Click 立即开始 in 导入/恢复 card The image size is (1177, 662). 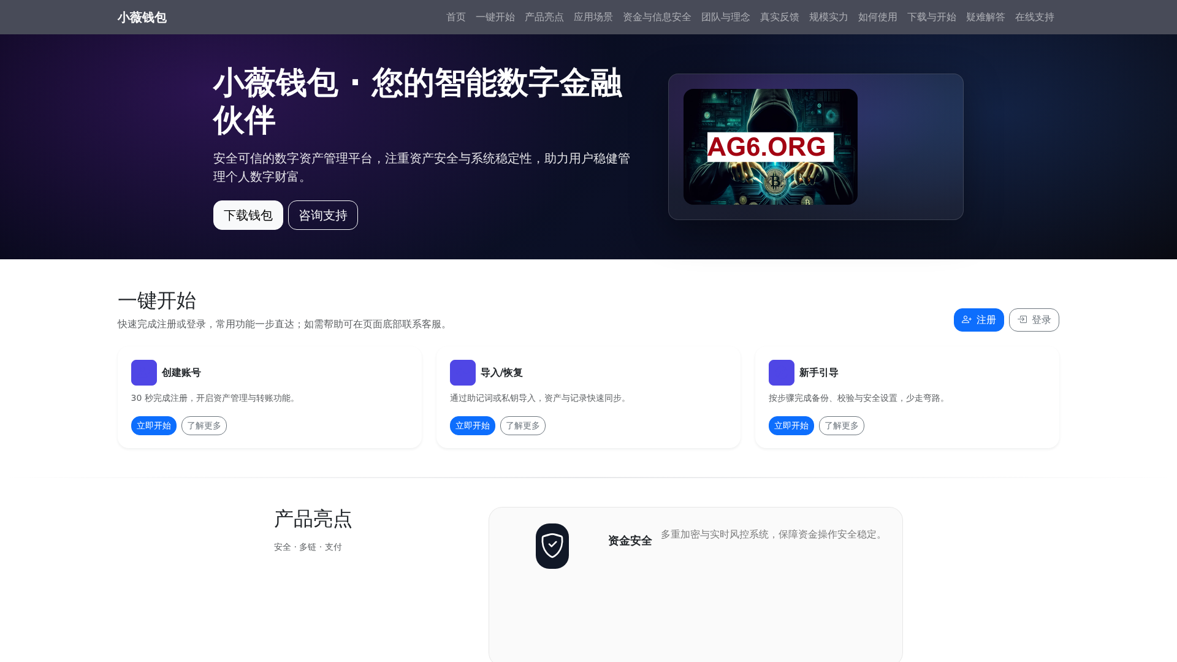pos(473,426)
